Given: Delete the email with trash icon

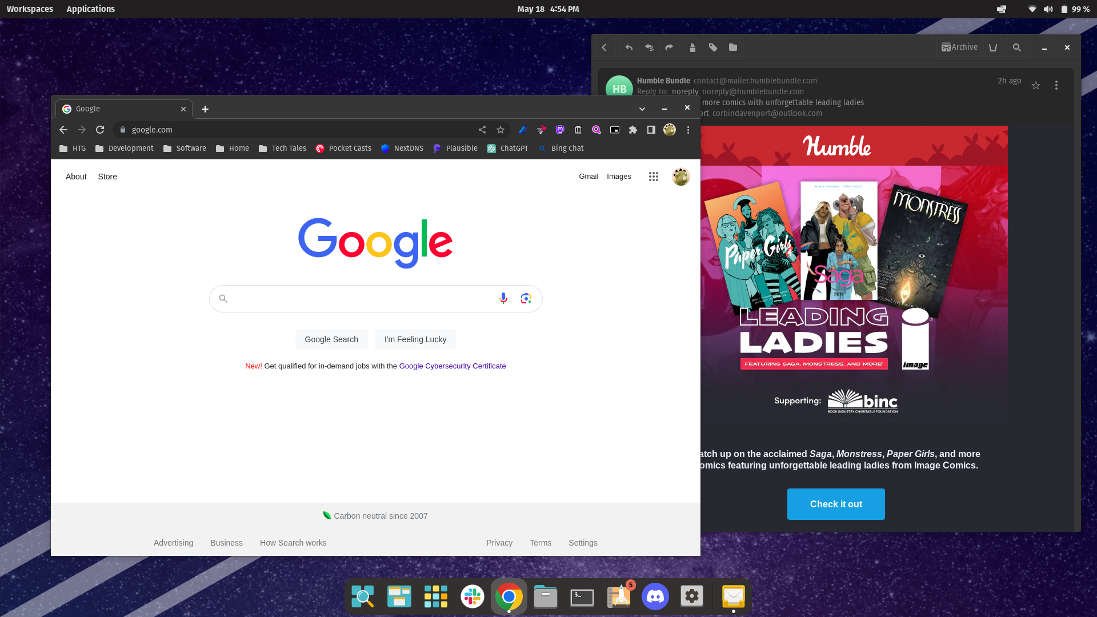Looking at the screenshot, I should (x=993, y=47).
